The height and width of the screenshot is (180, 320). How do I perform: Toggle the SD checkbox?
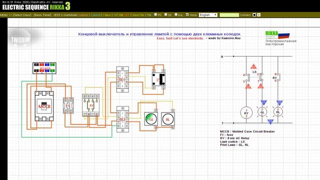(x=165, y=14)
